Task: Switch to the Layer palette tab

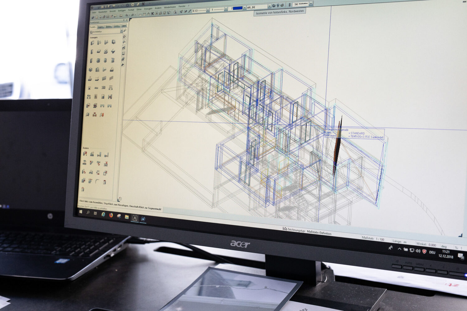Action: point(124,26)
